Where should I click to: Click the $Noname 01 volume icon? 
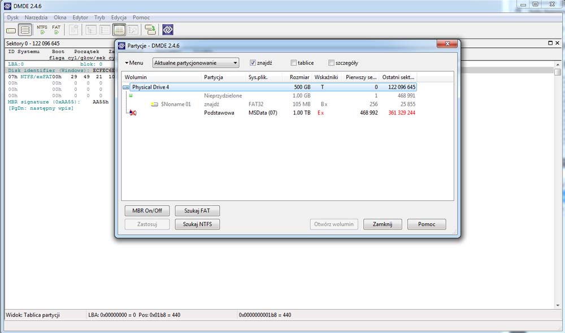pos(155,104)
